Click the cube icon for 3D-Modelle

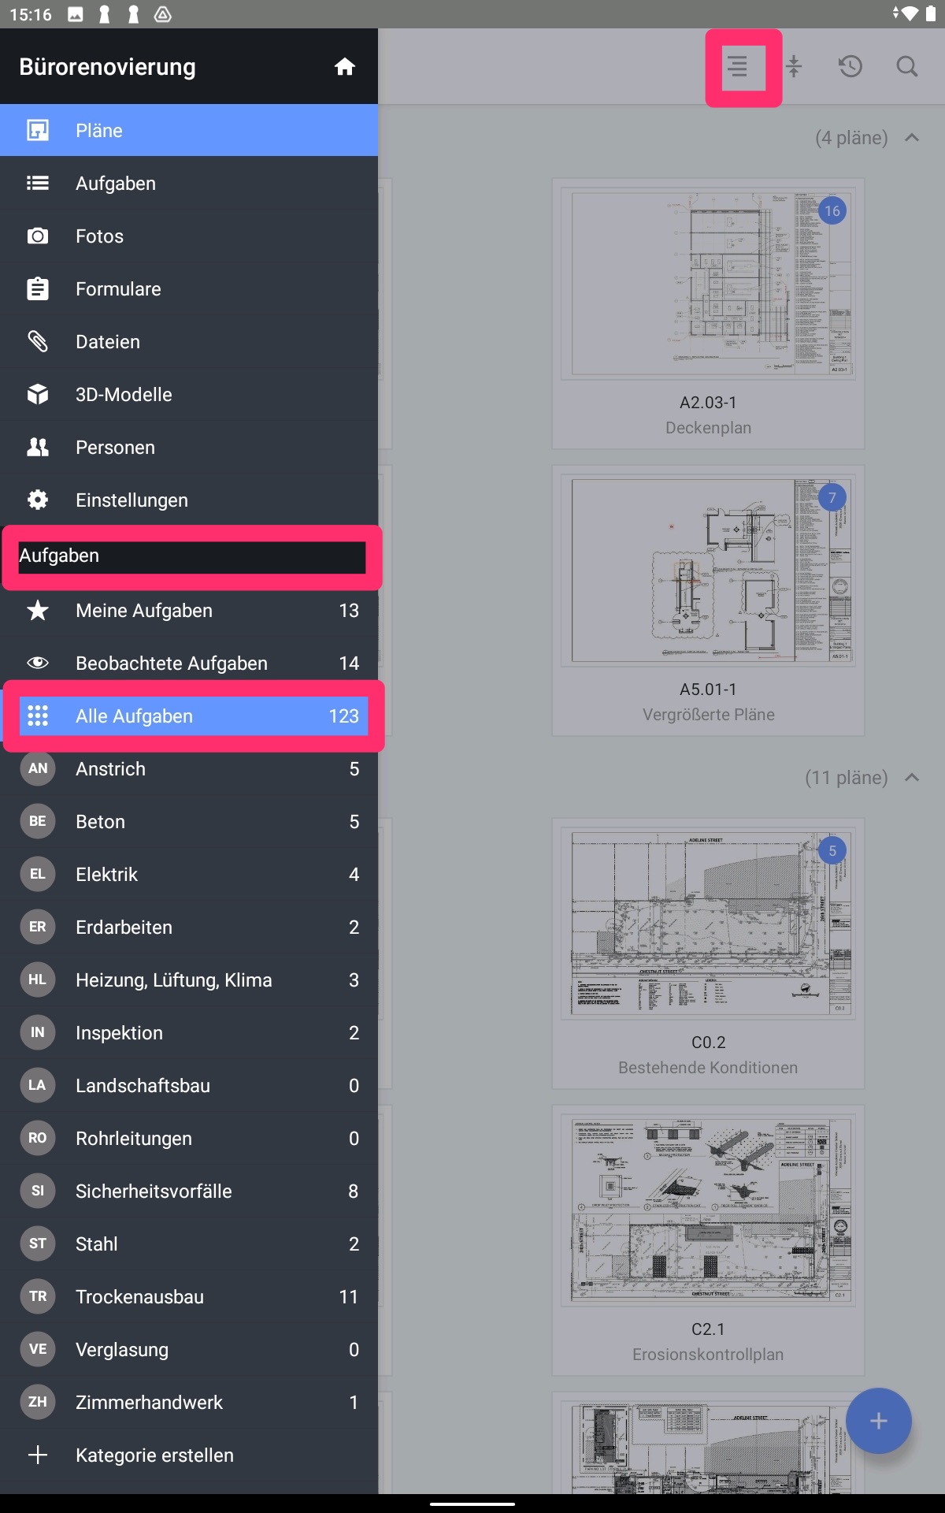(x=38, y=394)
